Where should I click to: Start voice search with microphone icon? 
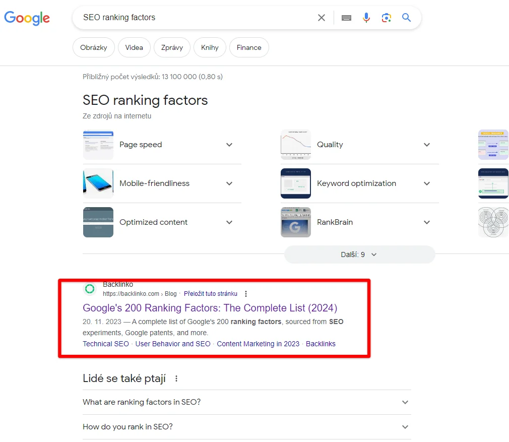click(366, 18)
